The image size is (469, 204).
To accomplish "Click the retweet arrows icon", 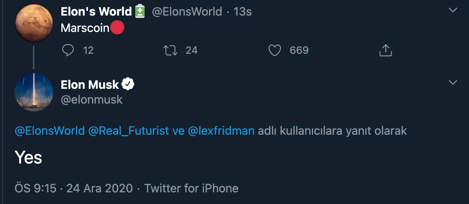I will click(169, 50).
